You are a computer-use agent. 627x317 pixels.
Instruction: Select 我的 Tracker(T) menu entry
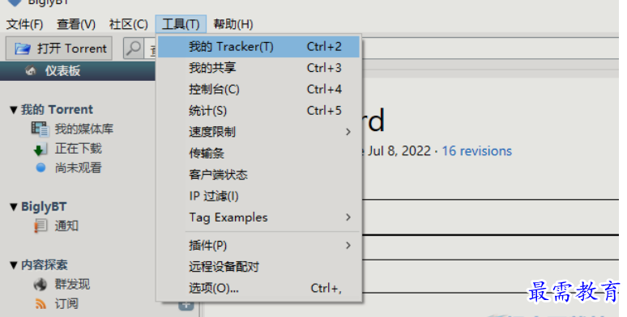tap(258, 47)
